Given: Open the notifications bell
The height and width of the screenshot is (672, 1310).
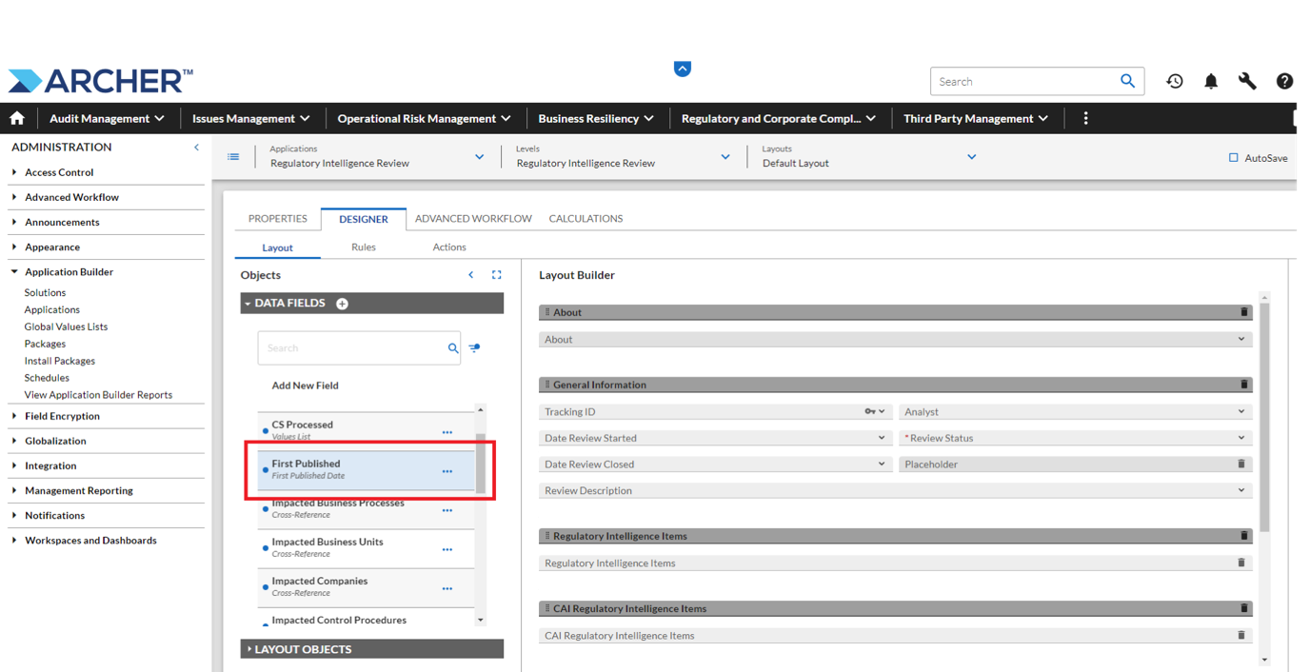Looking at the screenshot, I should click(x=1211, y=81).
